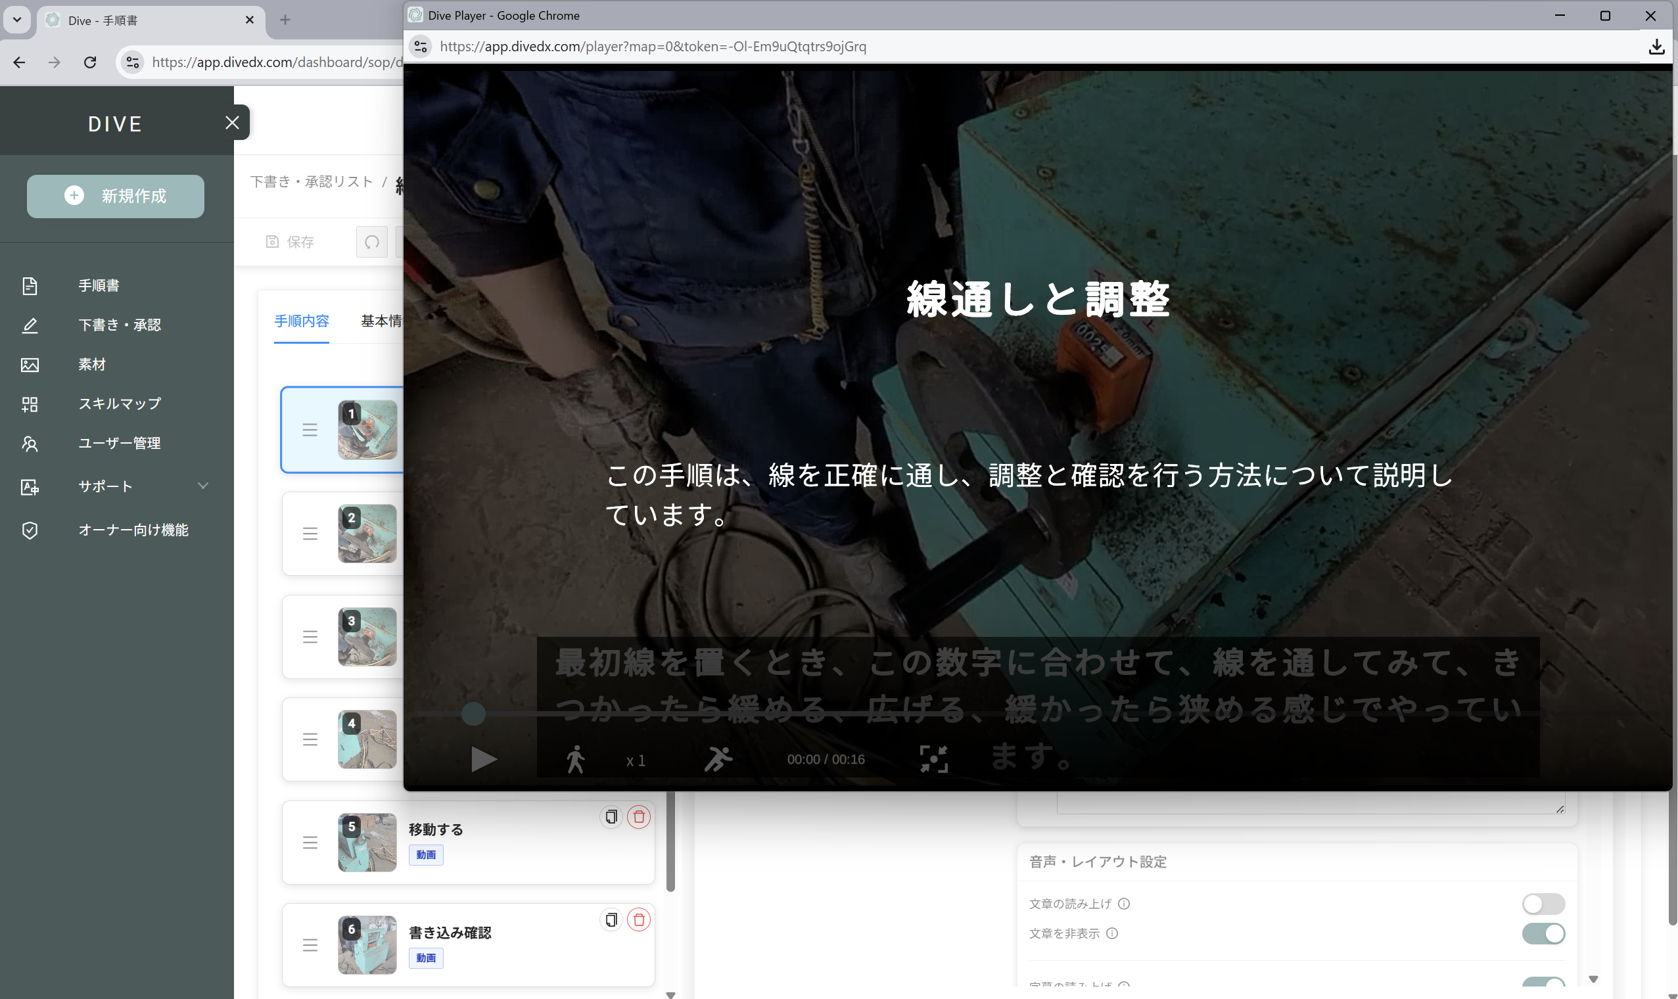The height and width of the screenshot is (999, 1678).
Task: Toggle the partially visible switch at the bottom
Action: (x=1543, y=983)
